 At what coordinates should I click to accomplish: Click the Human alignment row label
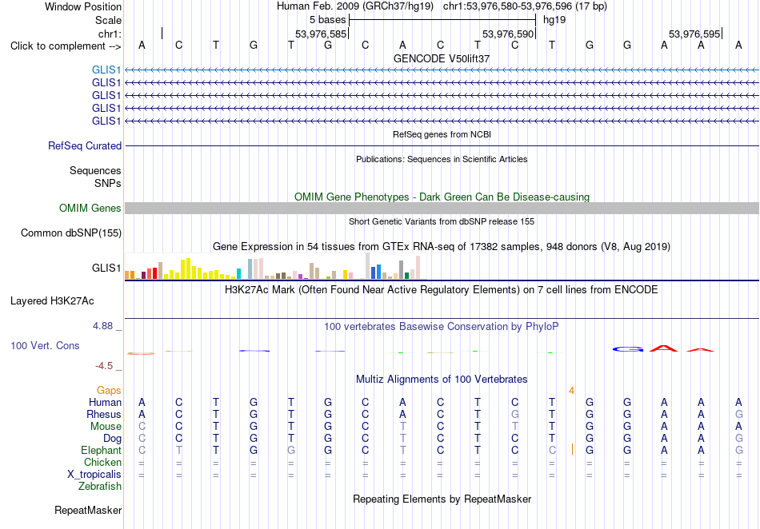pyautogui.click(x=105, y=402)
